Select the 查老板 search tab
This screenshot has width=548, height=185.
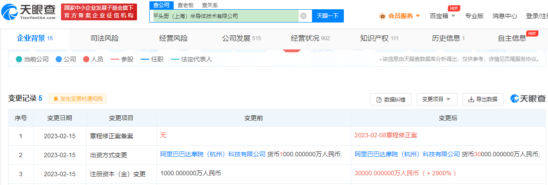(x=186, y=5)
